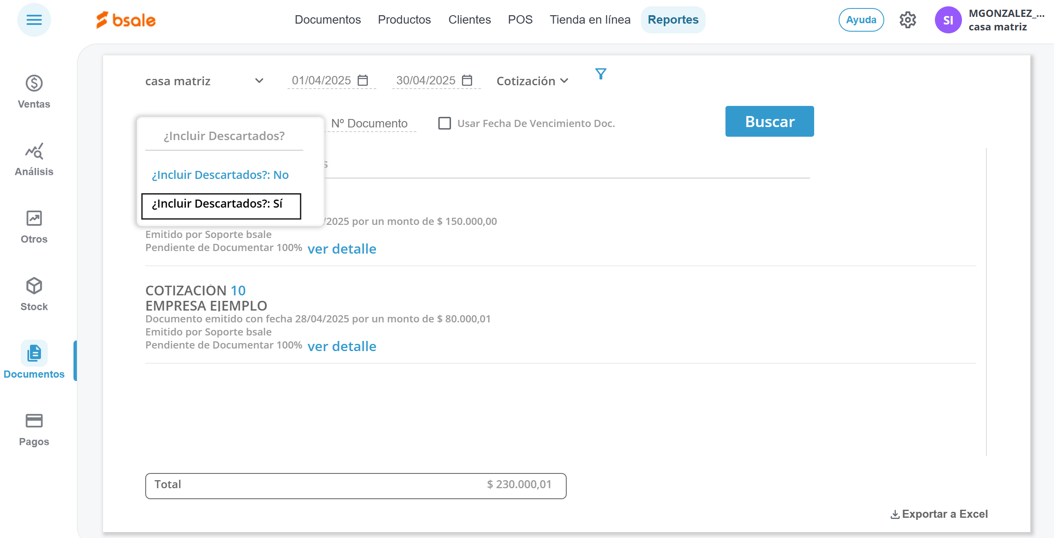Open the hamburger menu icon
The height and width of the screenshot is (538, 1054).
tap(34, 20)
